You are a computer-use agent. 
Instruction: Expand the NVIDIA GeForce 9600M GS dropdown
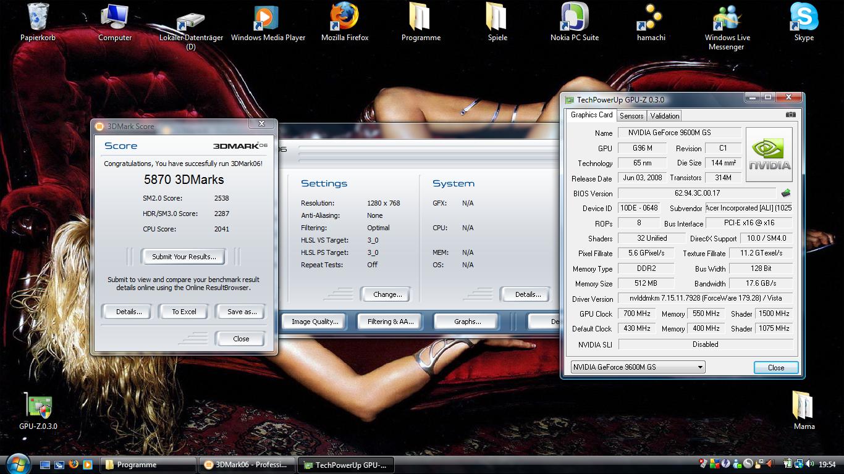click(700, 367)
